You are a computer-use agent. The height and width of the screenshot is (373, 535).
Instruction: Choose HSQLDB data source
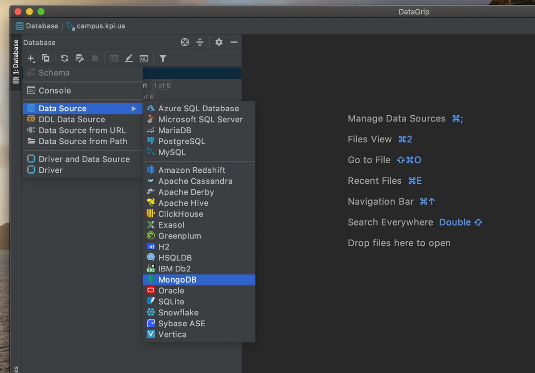[199, 258]
